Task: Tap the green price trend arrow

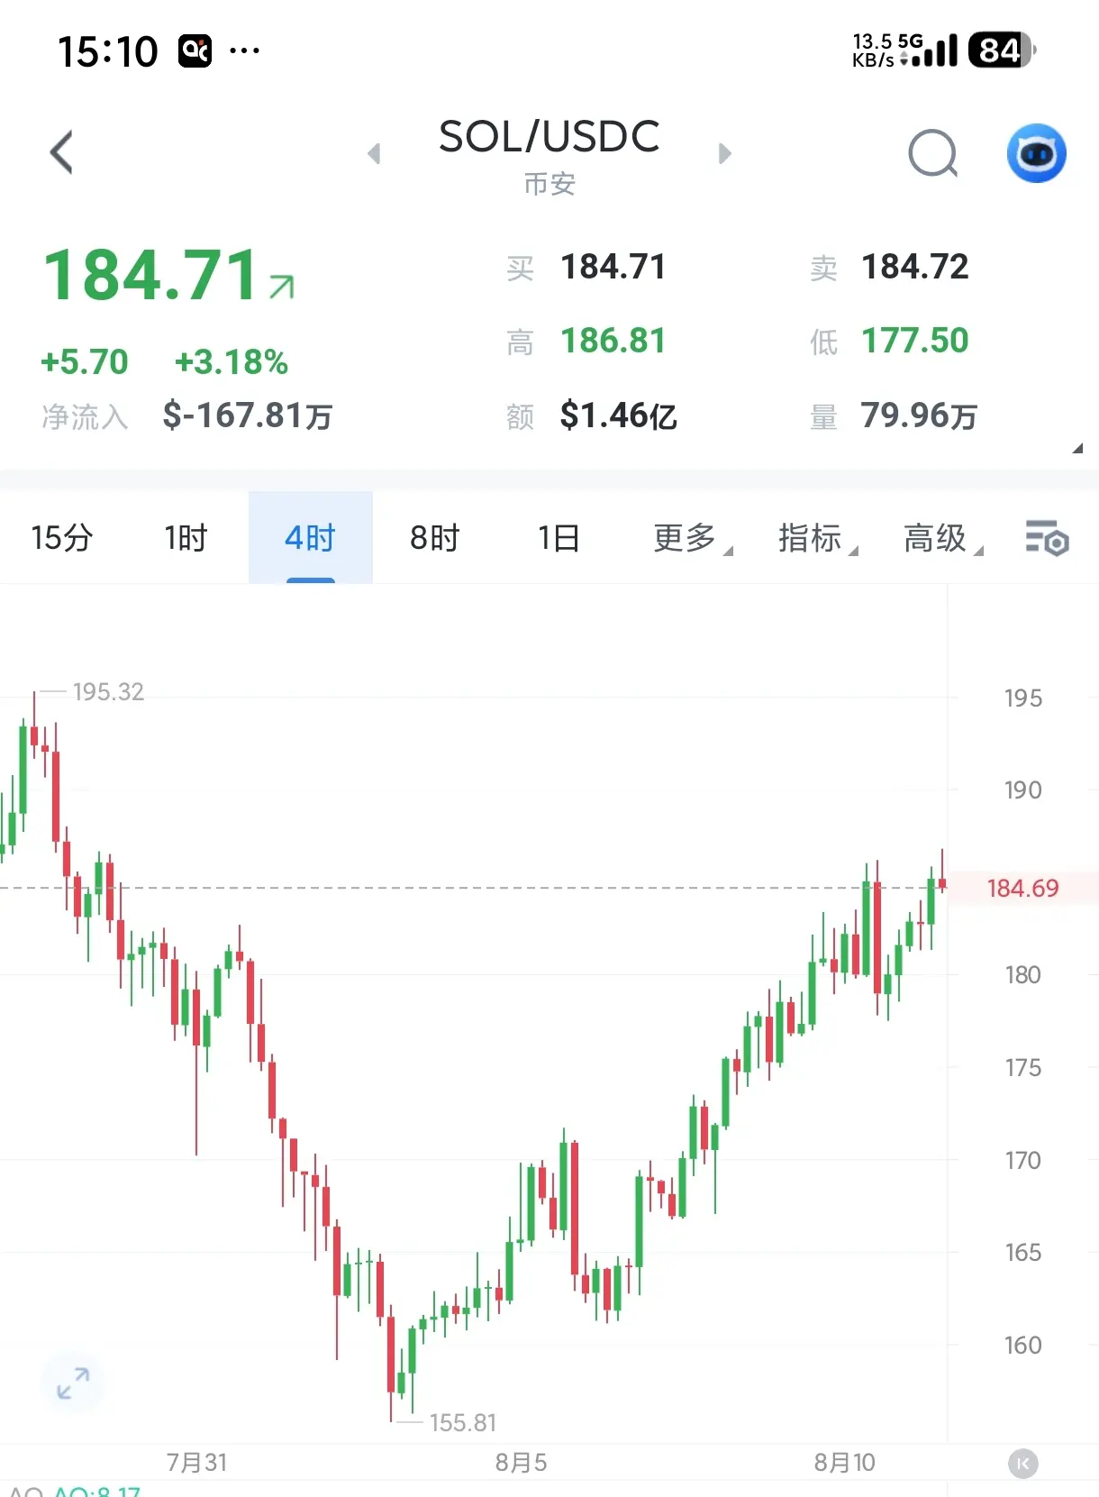Action: 282,287
